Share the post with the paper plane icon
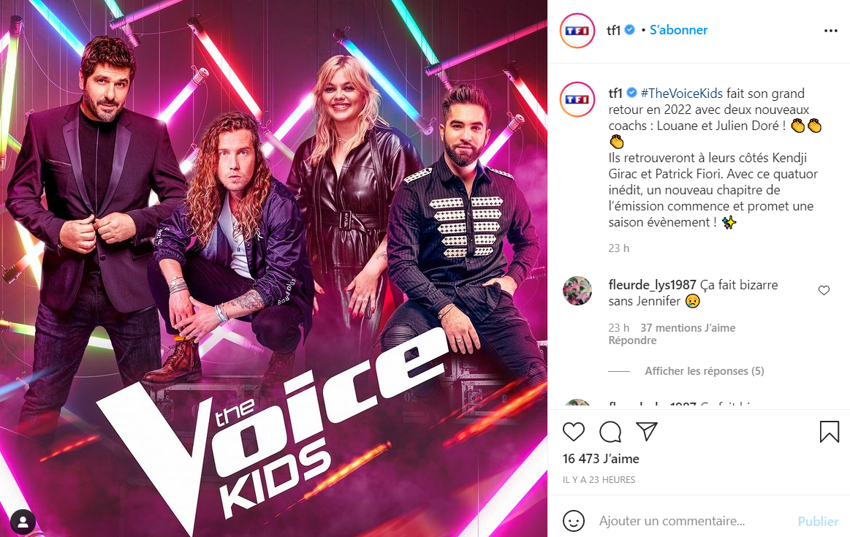 click(647, 431)
